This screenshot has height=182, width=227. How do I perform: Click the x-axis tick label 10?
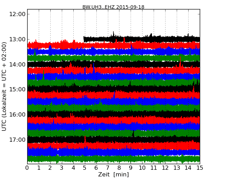click(x=142, y=168)
